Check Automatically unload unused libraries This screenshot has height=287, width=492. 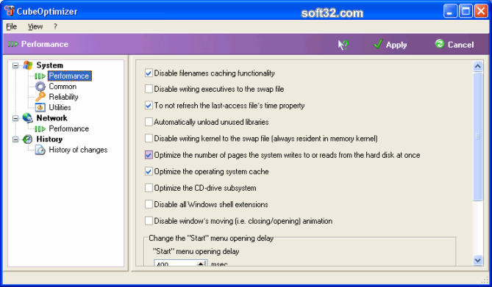[x=149, y=122]
